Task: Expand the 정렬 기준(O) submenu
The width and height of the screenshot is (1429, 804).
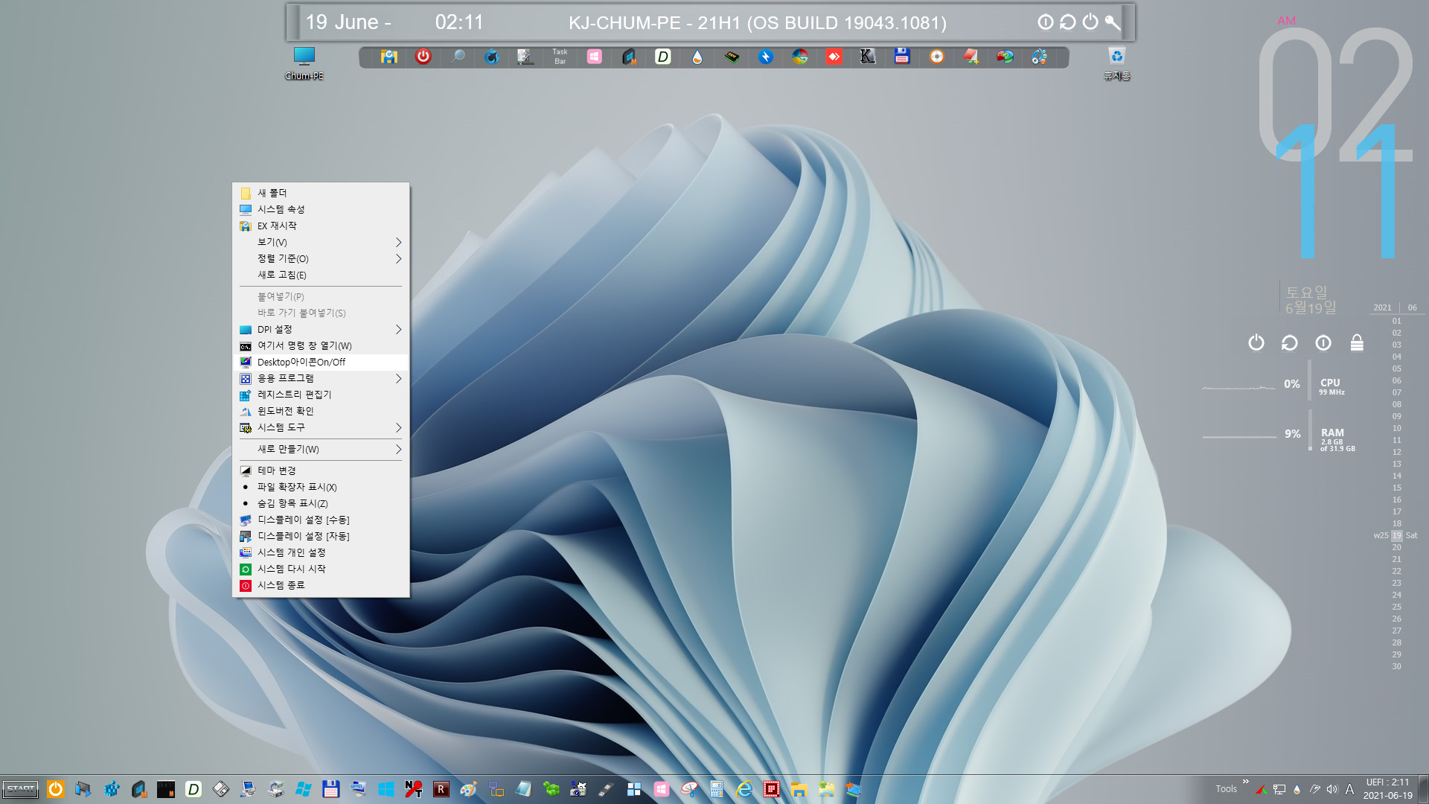Action: point(321,258)
